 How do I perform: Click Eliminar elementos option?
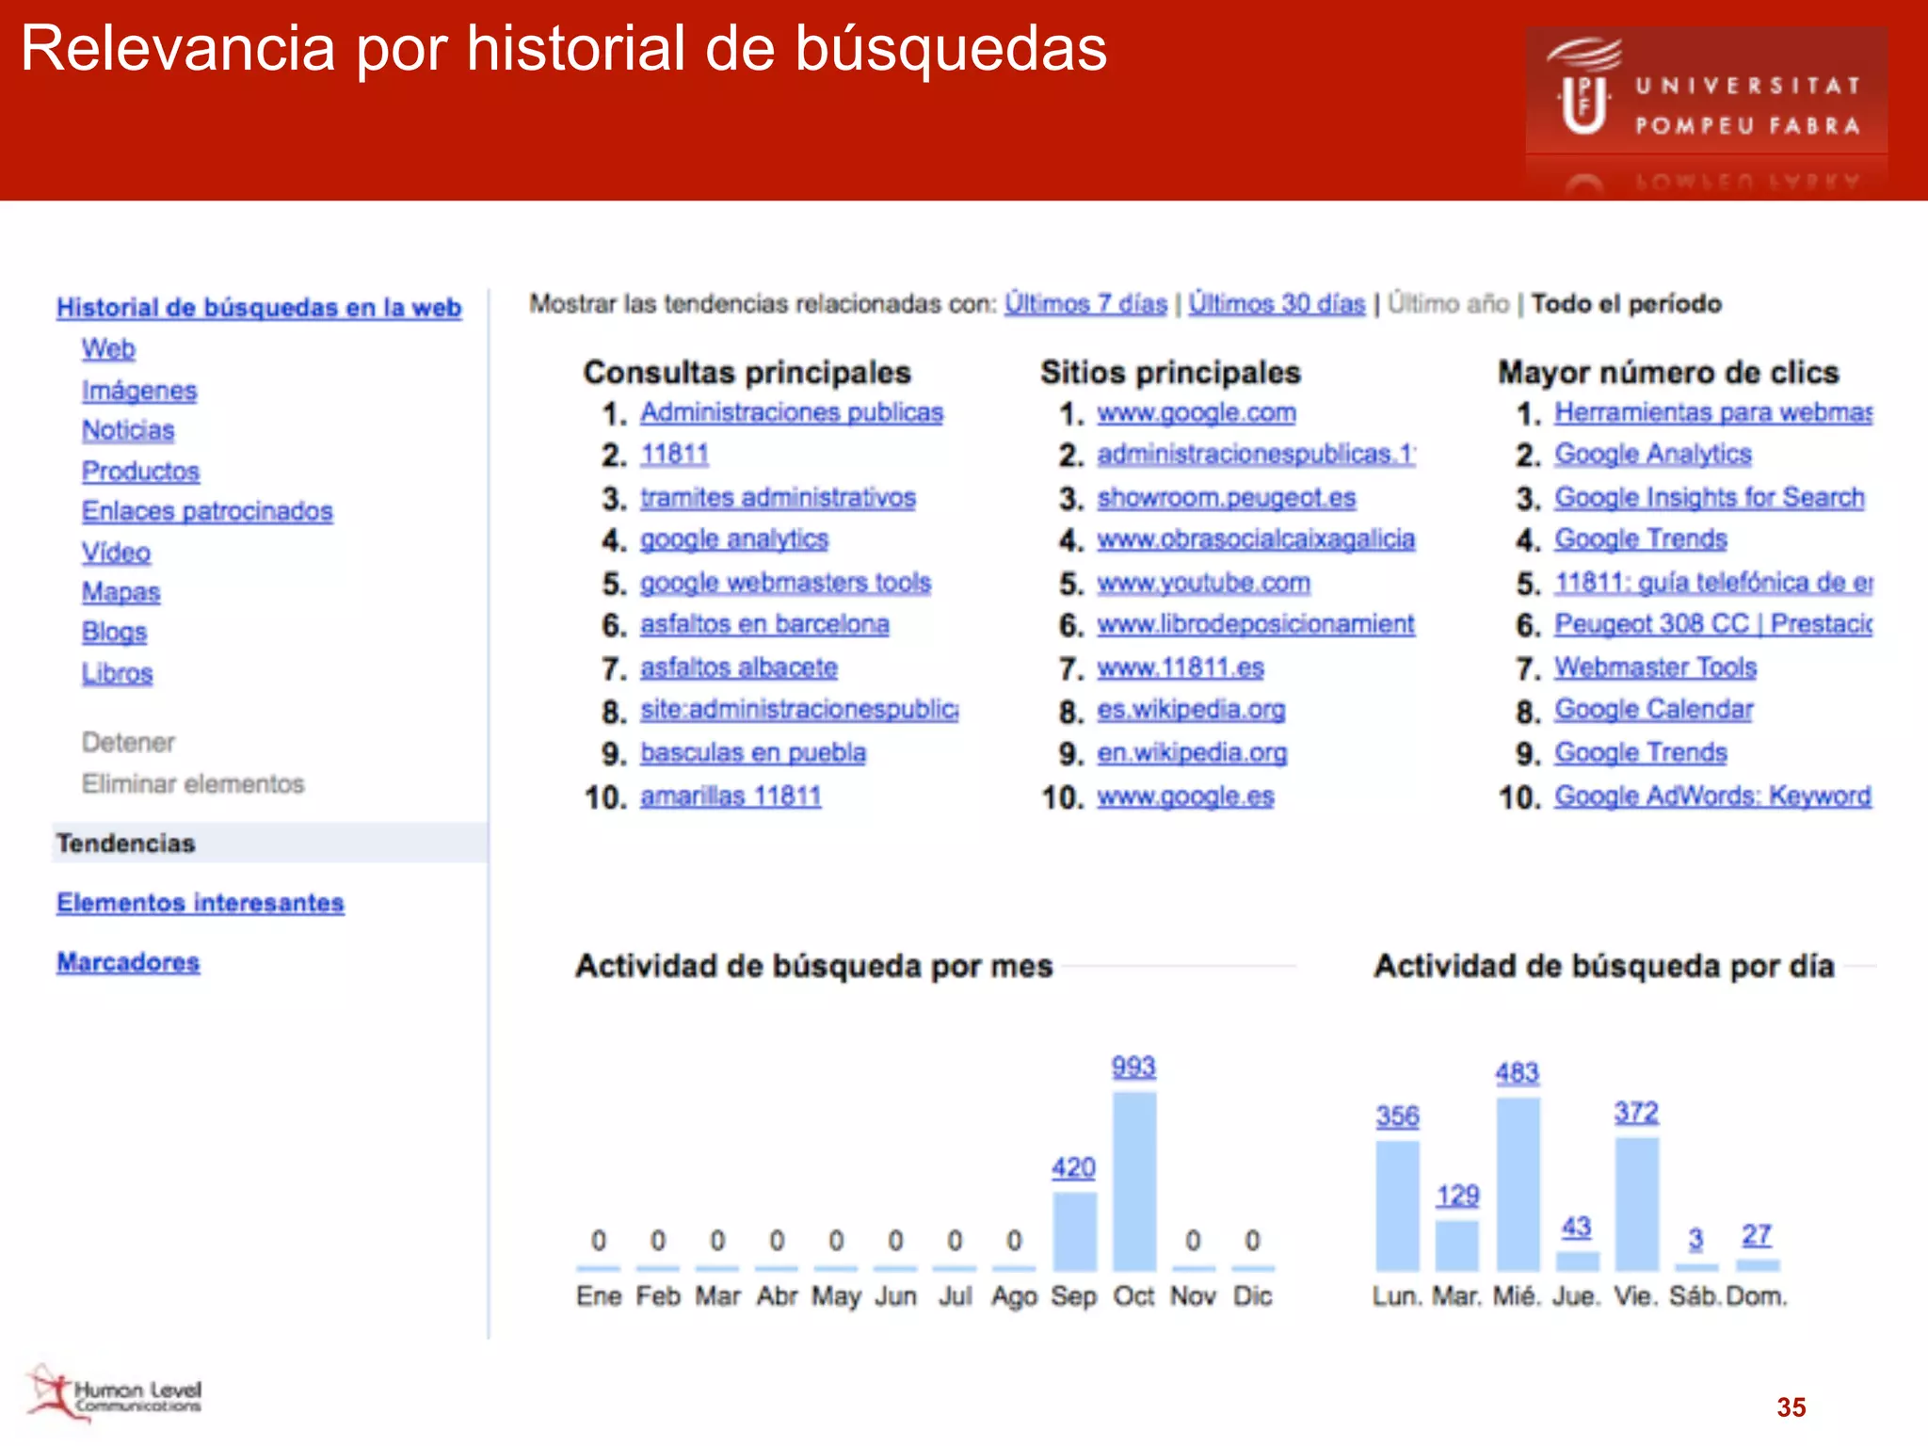[193, 784]
